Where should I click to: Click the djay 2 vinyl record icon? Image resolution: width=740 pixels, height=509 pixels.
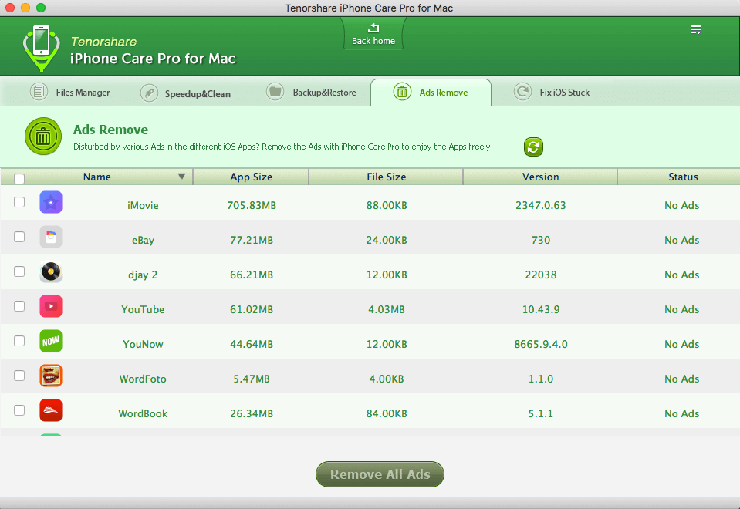click(51, 271)
